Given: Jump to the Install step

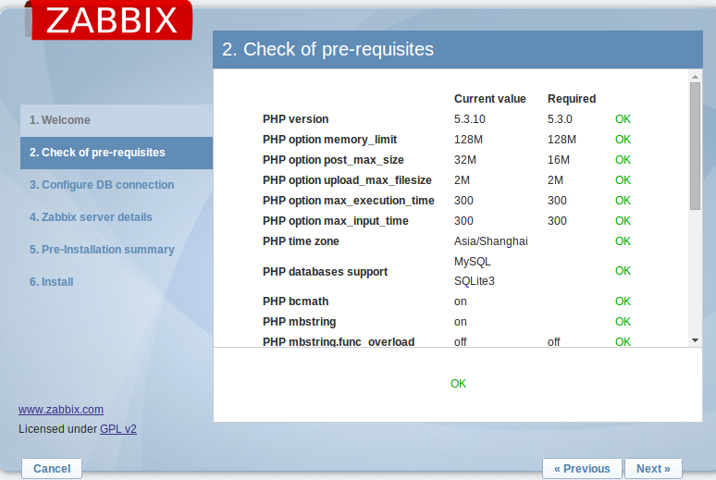Looking at the screenshot, I should tap(51, 282).
